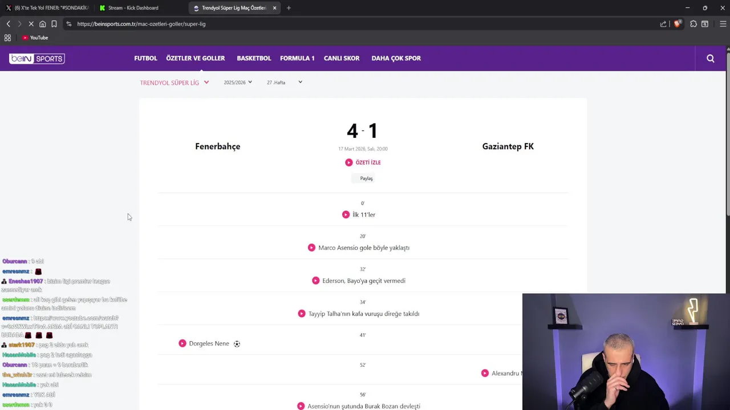730x410 pixels.
Task: Click the page vertical scrollbar thumb
Action: pyautogui.click(x=728, y=134)
